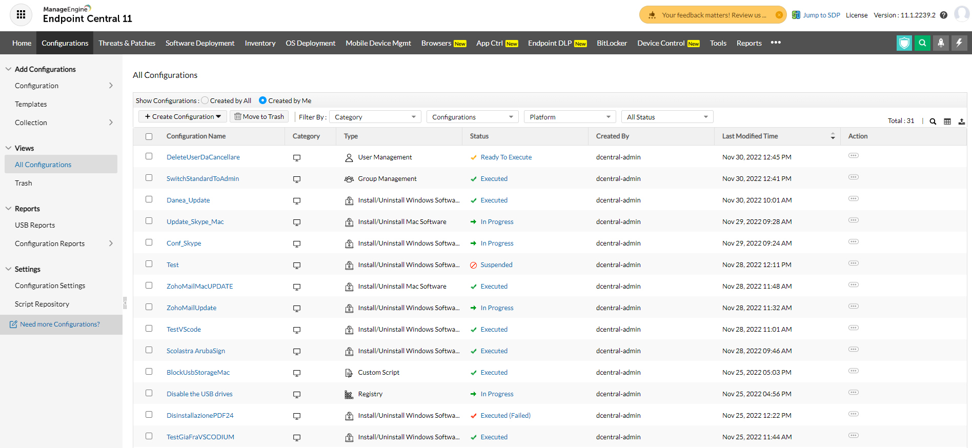Click the green search icon in navbar
The image size is (972, 448).
(922, 43)
